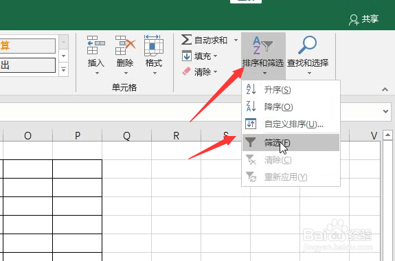
Task: Select column O header
Action: [x=27, y=136]
